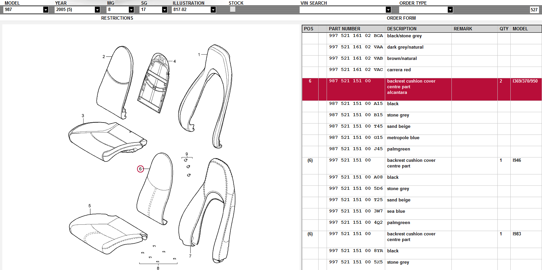Click the backrest frame part labeled 4
The width and height of the screenshot is (542, 270).
pos(154,83)
